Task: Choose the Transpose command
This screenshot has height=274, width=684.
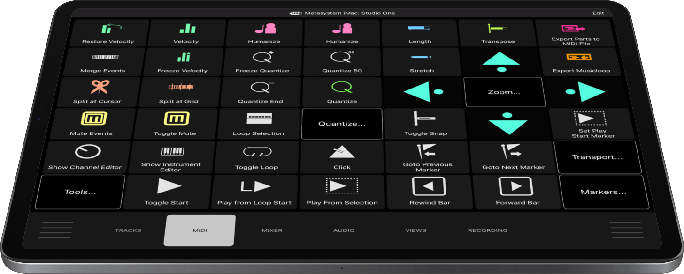Action: 497,33
